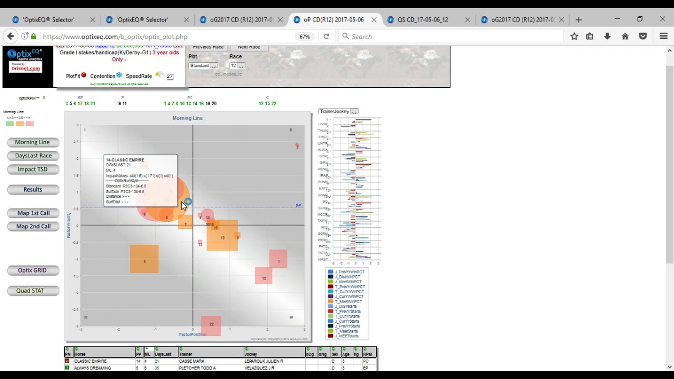Select the 'oP CD(R12) 2017-05-06' tab
674x379 pixels.
(334, 19)
